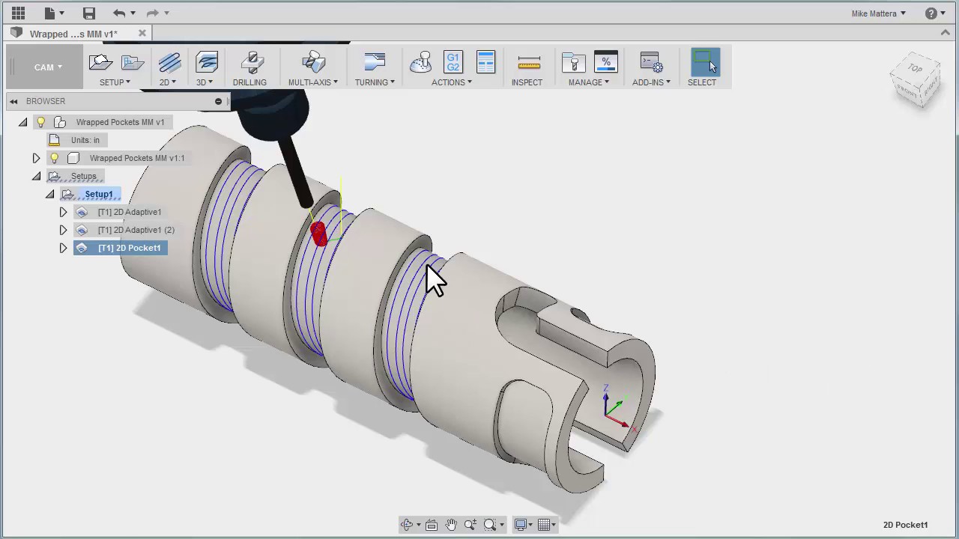This screenshot has height=539, width=959.
Task: Click the New Setup folder icon
Action: click(100, 63)
